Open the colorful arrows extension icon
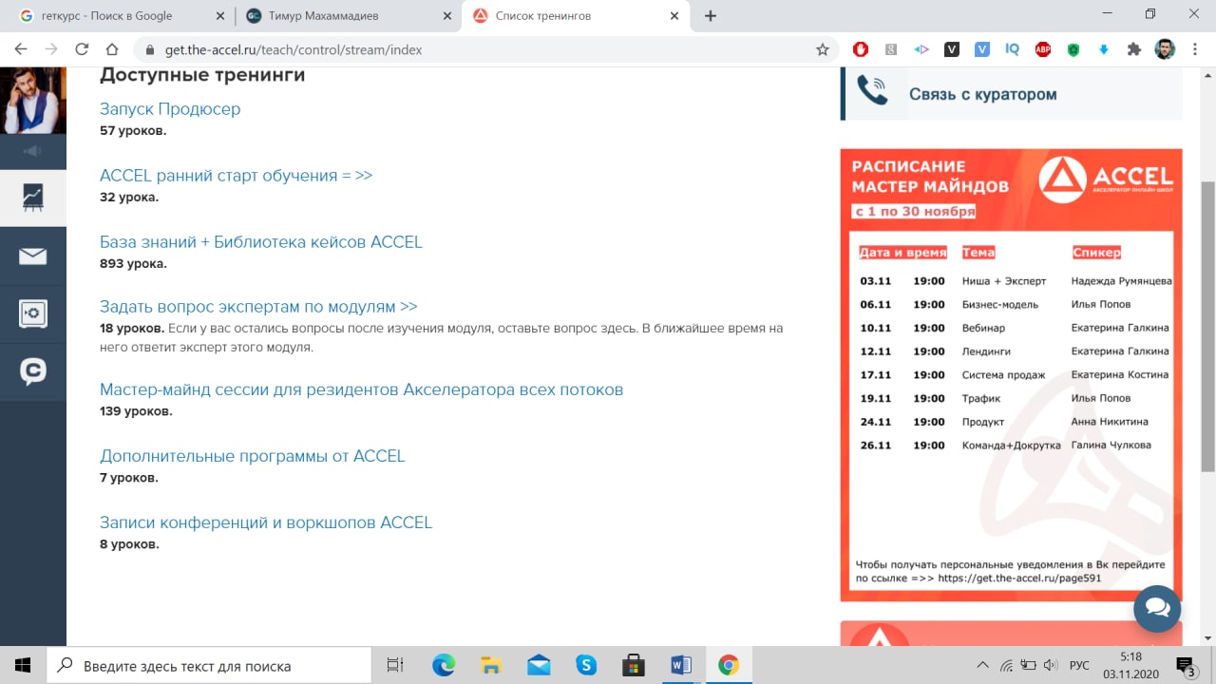Screen dimensions: 1216x684 (x=921, y=49)
